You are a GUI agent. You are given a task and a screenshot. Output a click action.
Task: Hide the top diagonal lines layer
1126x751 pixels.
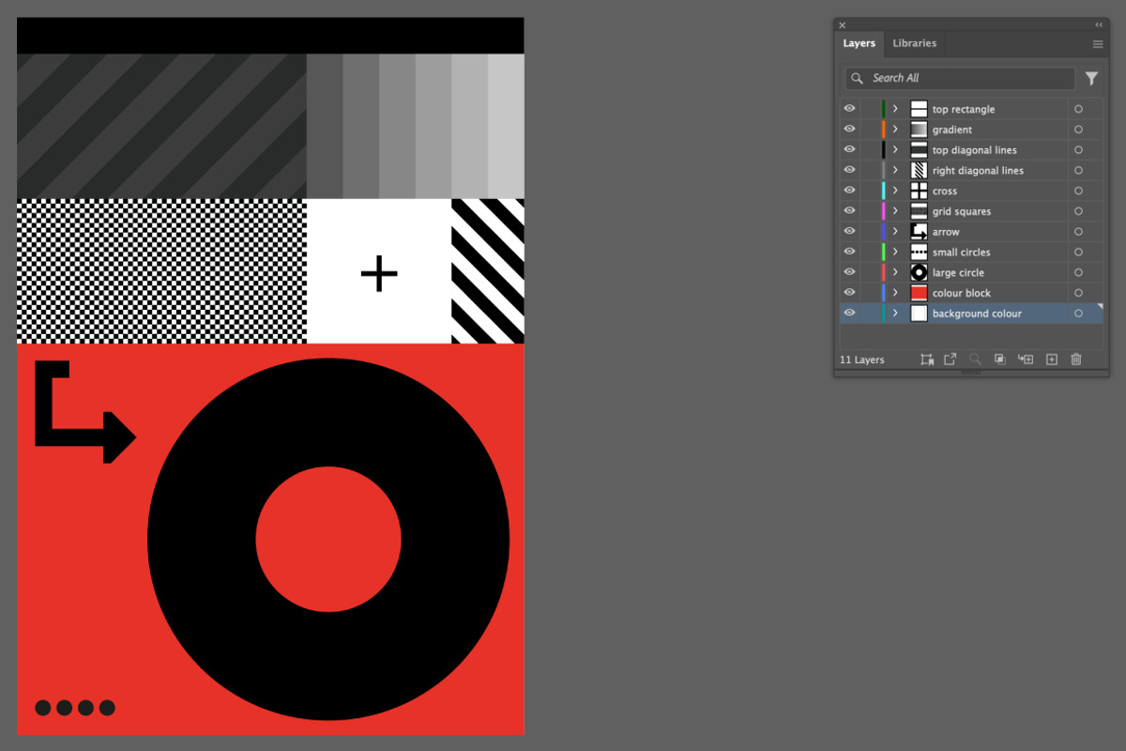(850, 150)
